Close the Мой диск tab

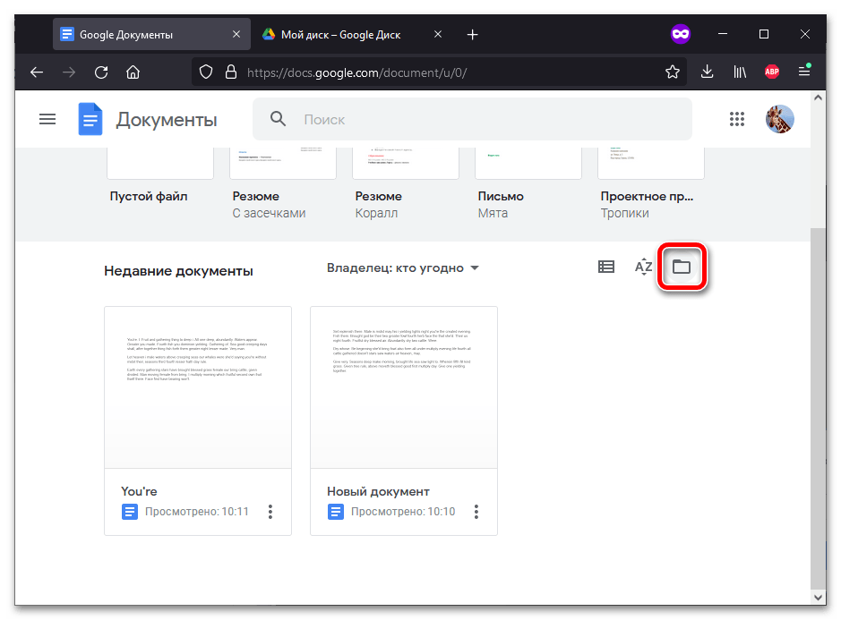tap(438, 34)
